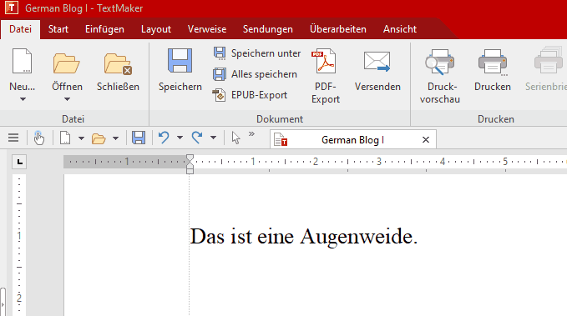Open the Neu dropdown arrow
The image size is (567, 316).
23,99
